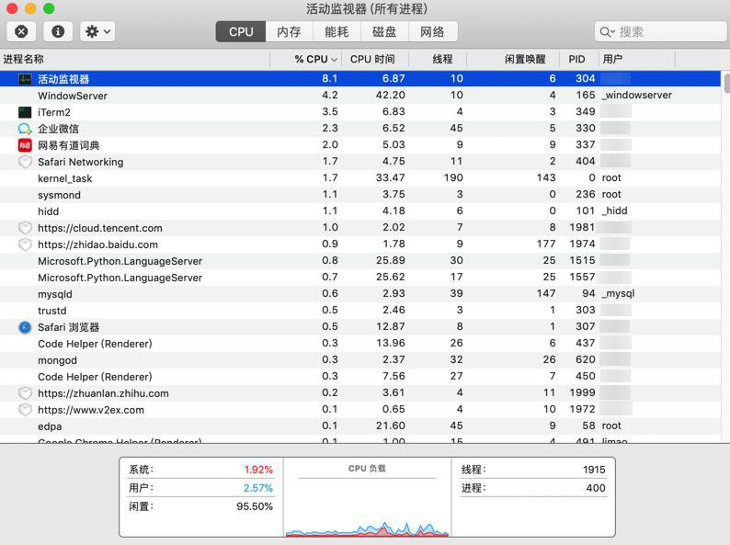Click the https://zhuanlan.zhihu.com process name
The image size is (730, 545).
coord(103,393)
